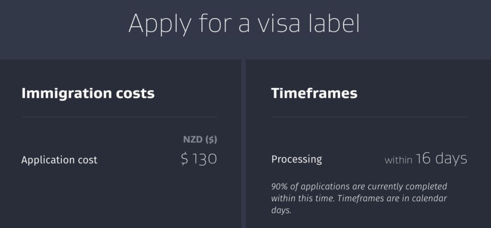Click the number 130 in application cost
Image resolution: width=491 pixels, height=228 pixels.
pos(204,159)
